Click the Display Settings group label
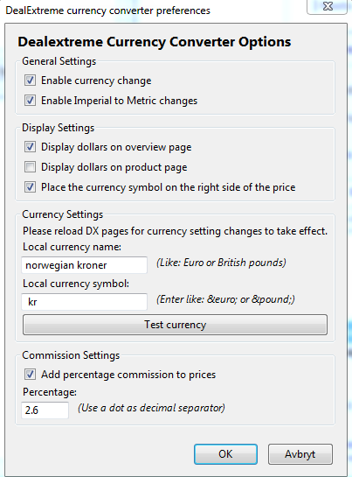 58,128
